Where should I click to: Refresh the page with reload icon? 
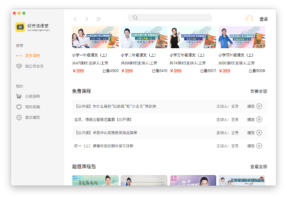(x=98, y=19)
